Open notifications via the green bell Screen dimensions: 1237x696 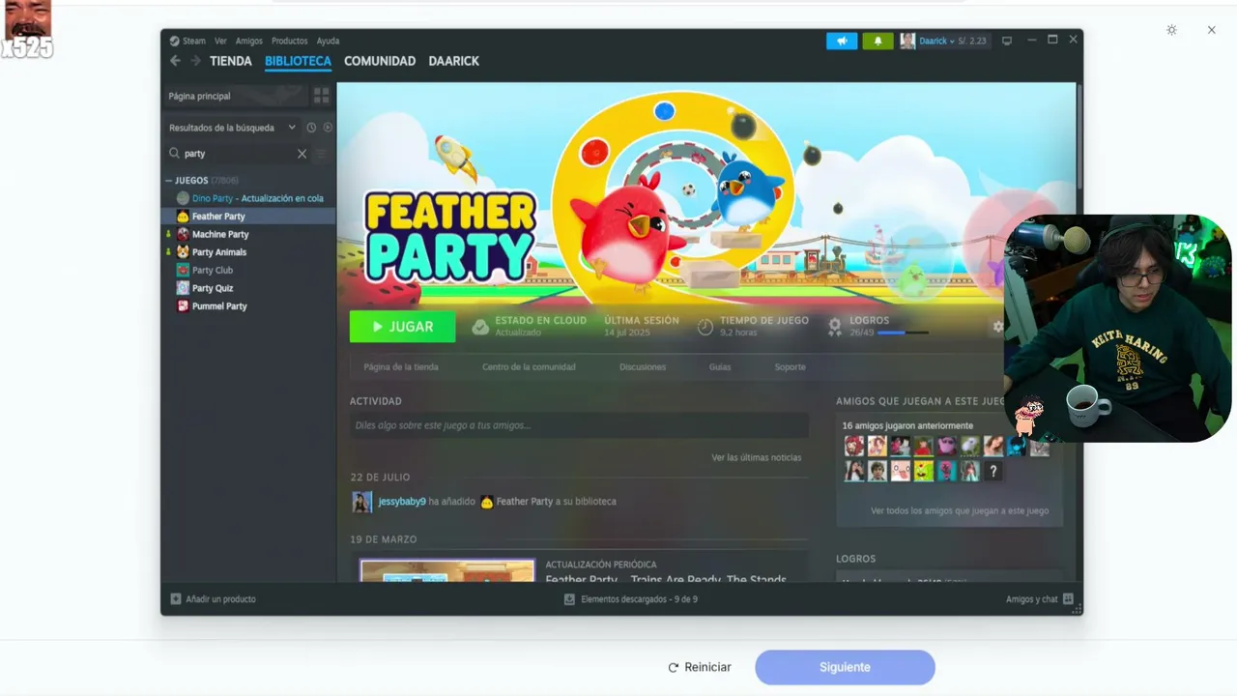click(877, 41)
